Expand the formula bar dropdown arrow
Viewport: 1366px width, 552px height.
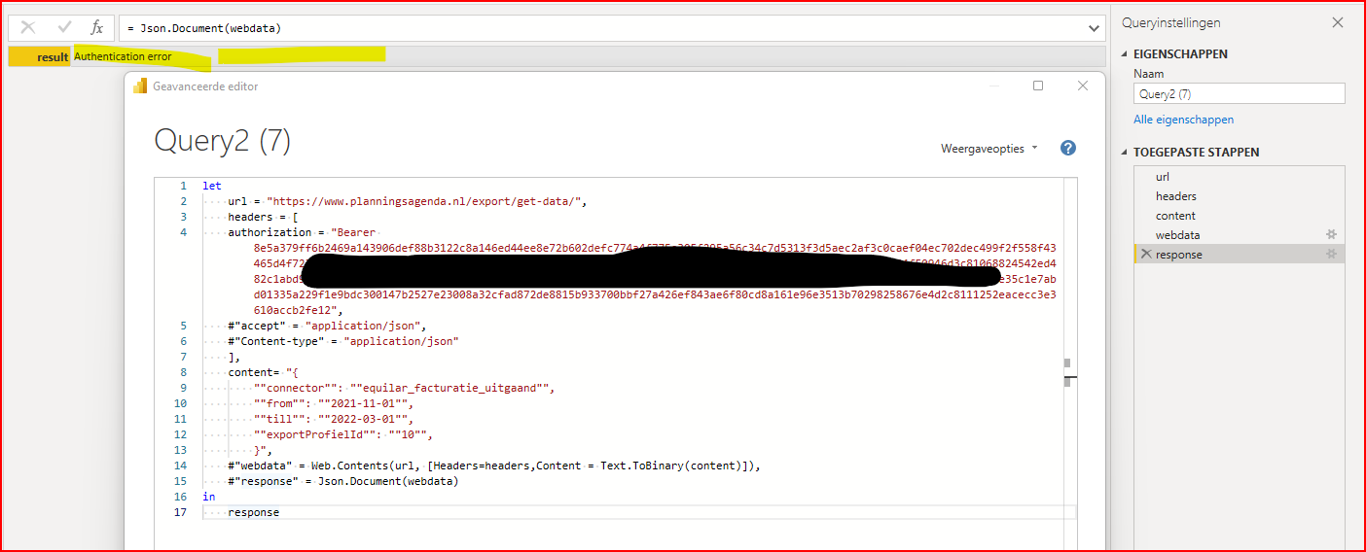[1095, 29]
